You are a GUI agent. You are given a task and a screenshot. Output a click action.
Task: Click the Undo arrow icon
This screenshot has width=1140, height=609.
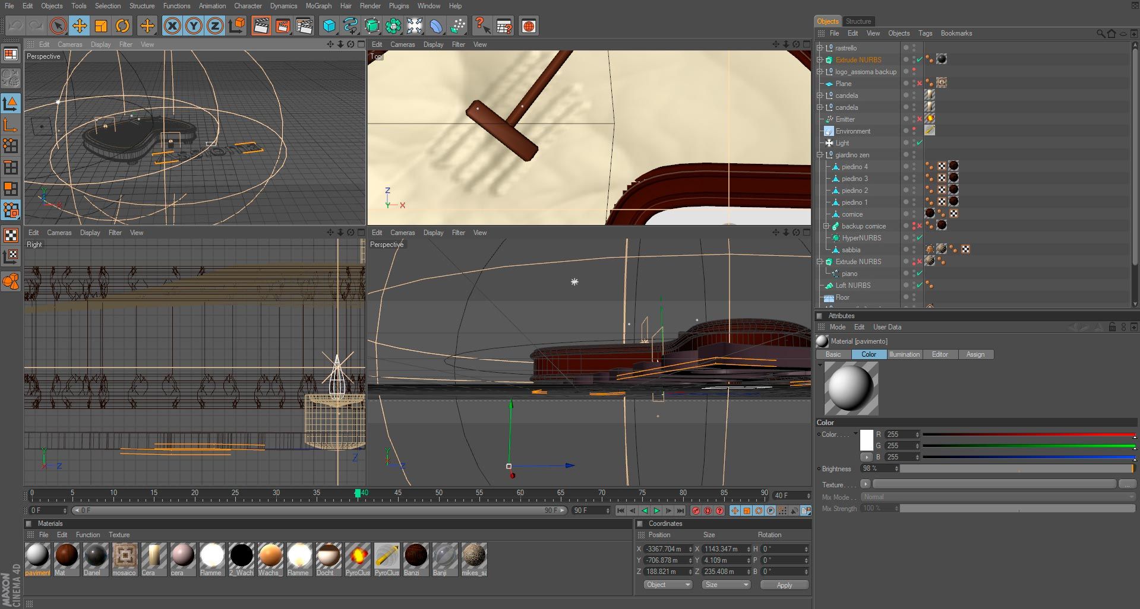[x=15, y=26]
